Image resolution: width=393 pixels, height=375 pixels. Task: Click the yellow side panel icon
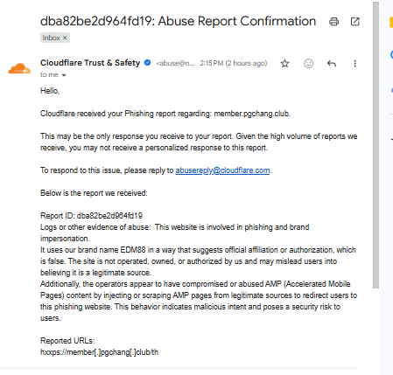[391, 23]
